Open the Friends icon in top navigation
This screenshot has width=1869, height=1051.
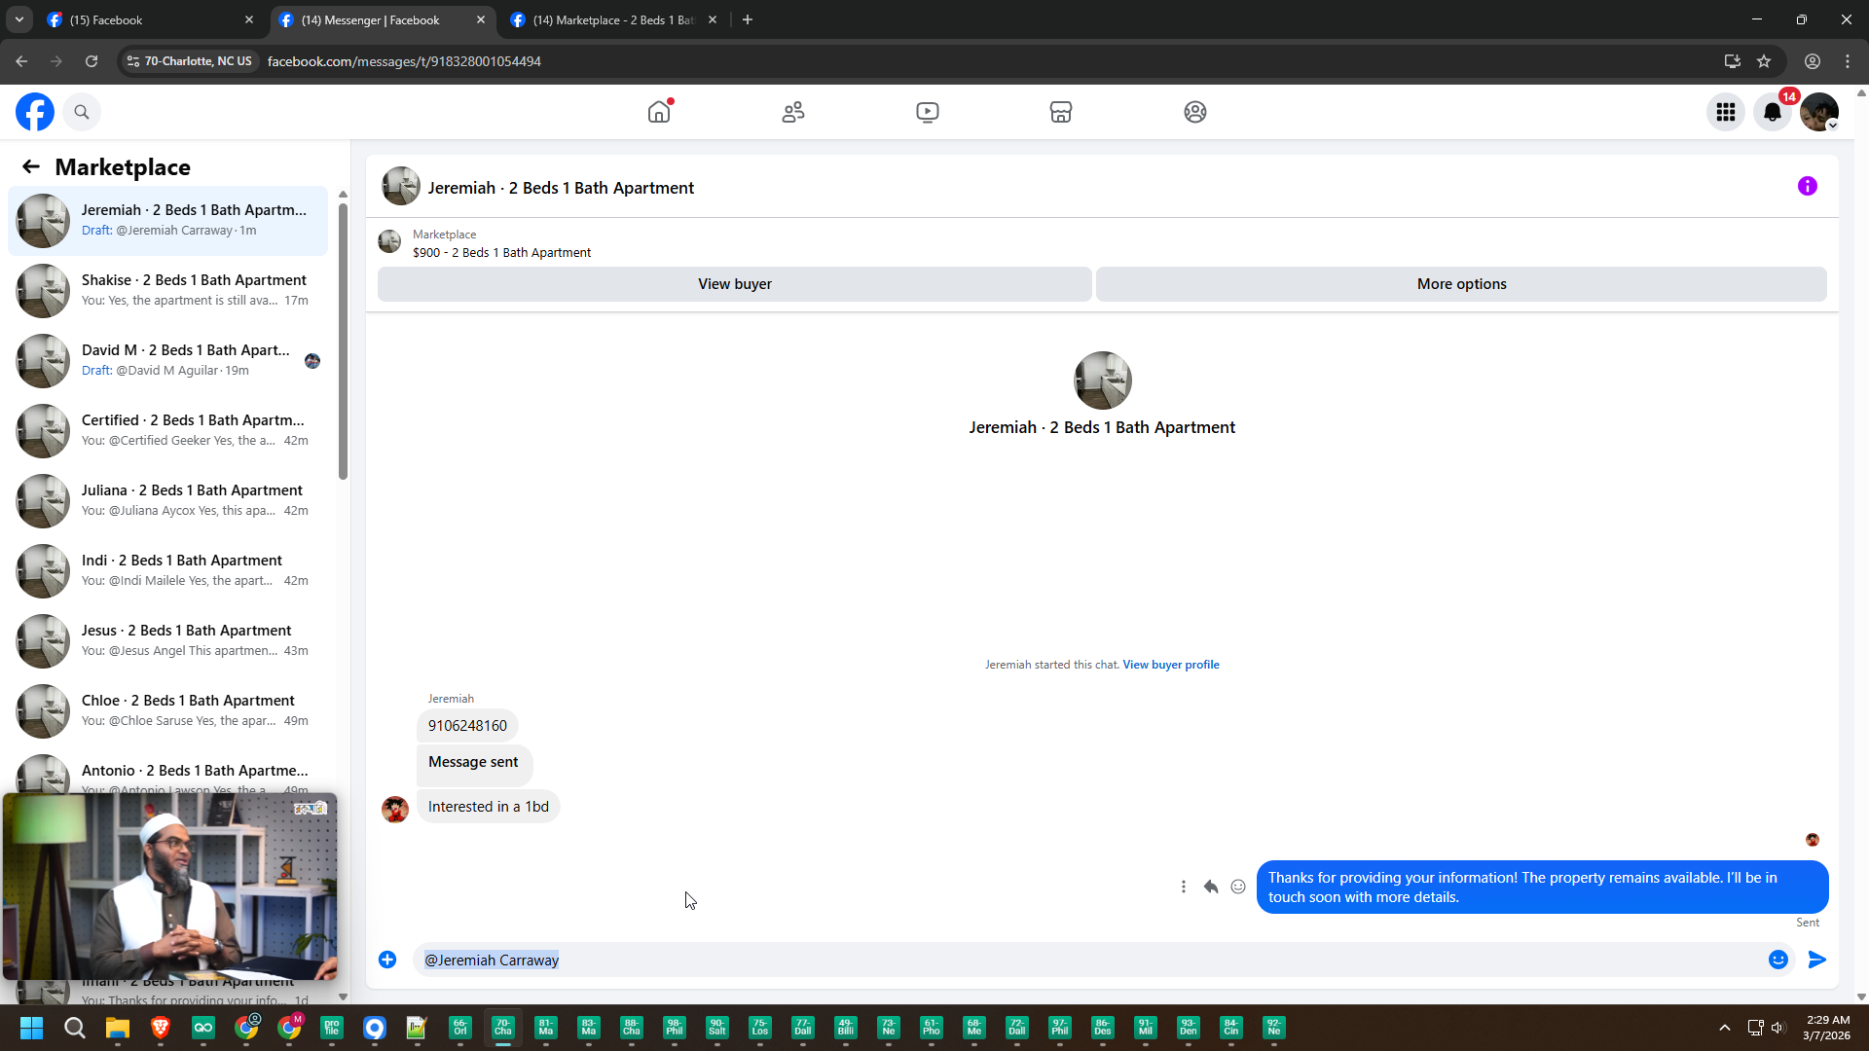(x=793, y=112)
